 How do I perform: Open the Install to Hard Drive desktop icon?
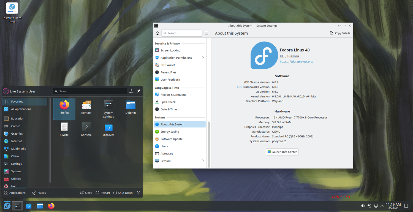click(x=12, y=13)
